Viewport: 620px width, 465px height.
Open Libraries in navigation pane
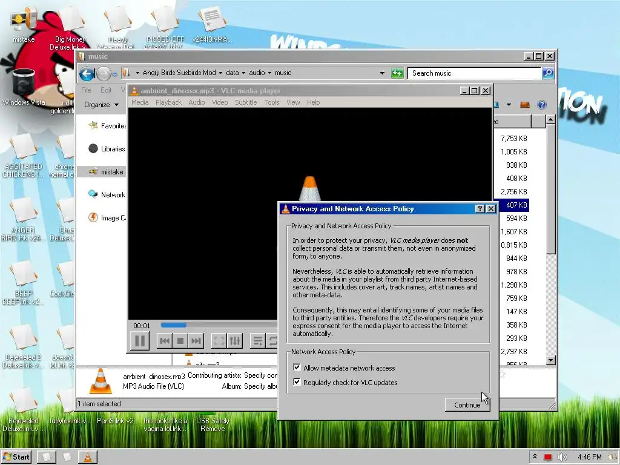click(x=107, y=149)
